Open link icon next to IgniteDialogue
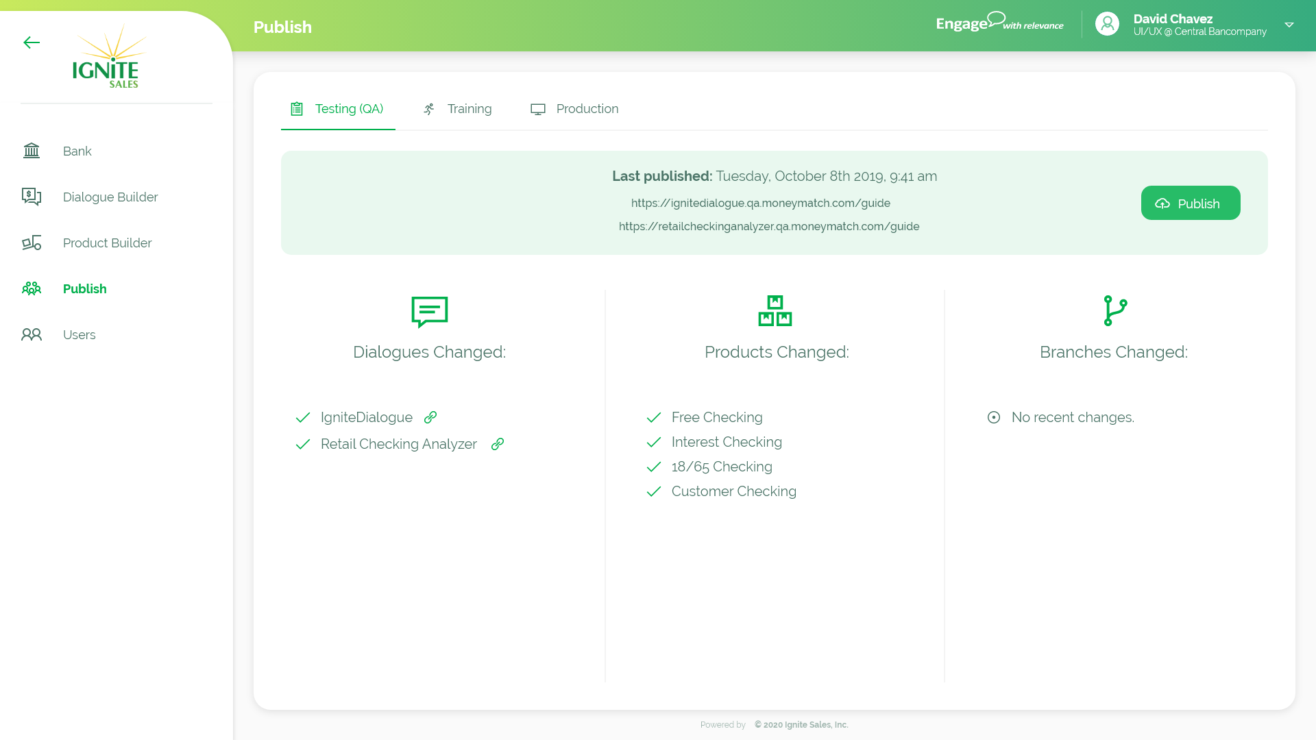Screen dimensions: 1316x740 pos(430,417)
